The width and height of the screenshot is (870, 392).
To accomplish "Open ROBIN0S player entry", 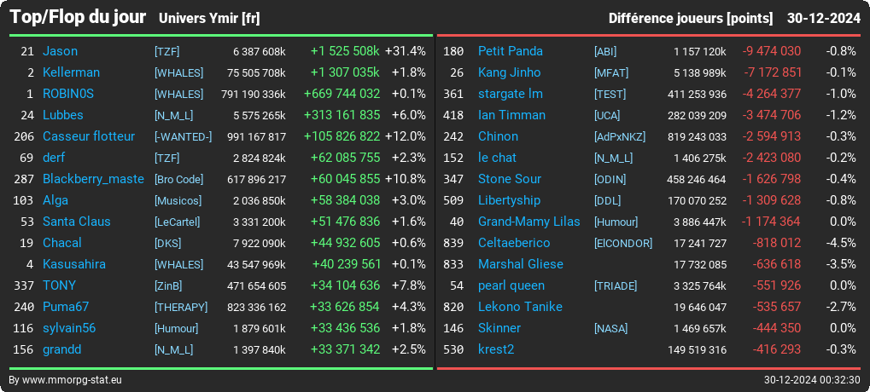I will (68, 94).
